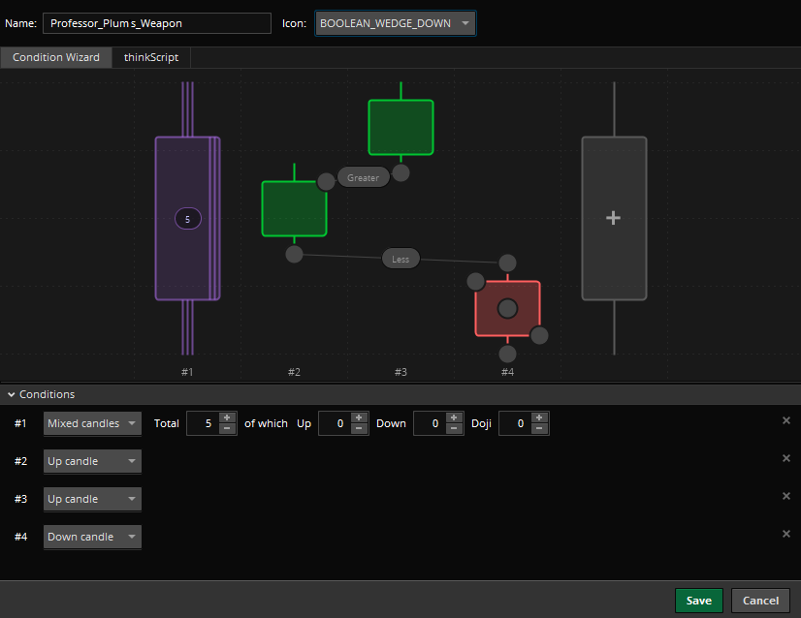Decrease the Down candle count
801x618 pixels.
454,429
